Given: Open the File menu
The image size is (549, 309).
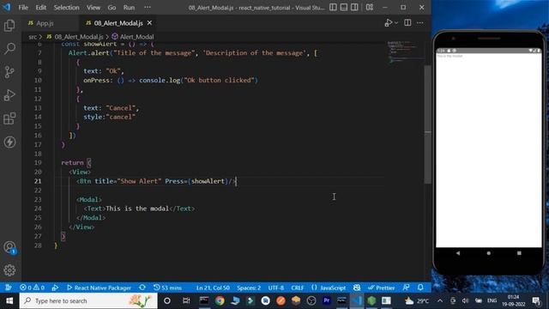Looking at the screenshot, I should click(x=23, y=8).
